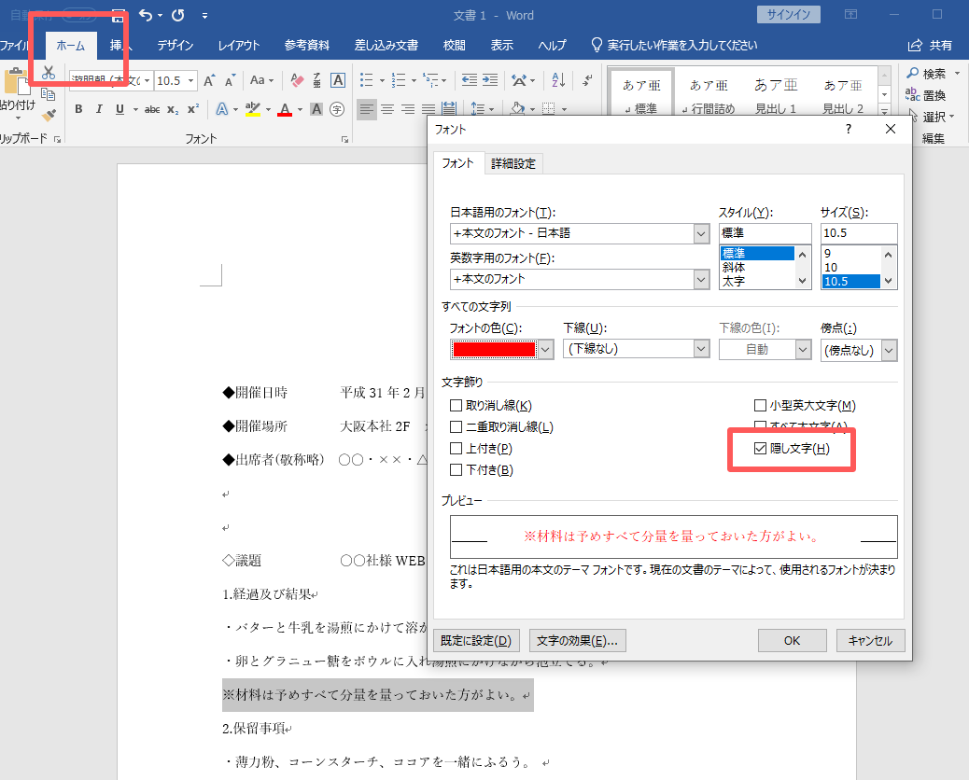
Task: Switch to the 詳細設定 tab
Action: point(513,163)
